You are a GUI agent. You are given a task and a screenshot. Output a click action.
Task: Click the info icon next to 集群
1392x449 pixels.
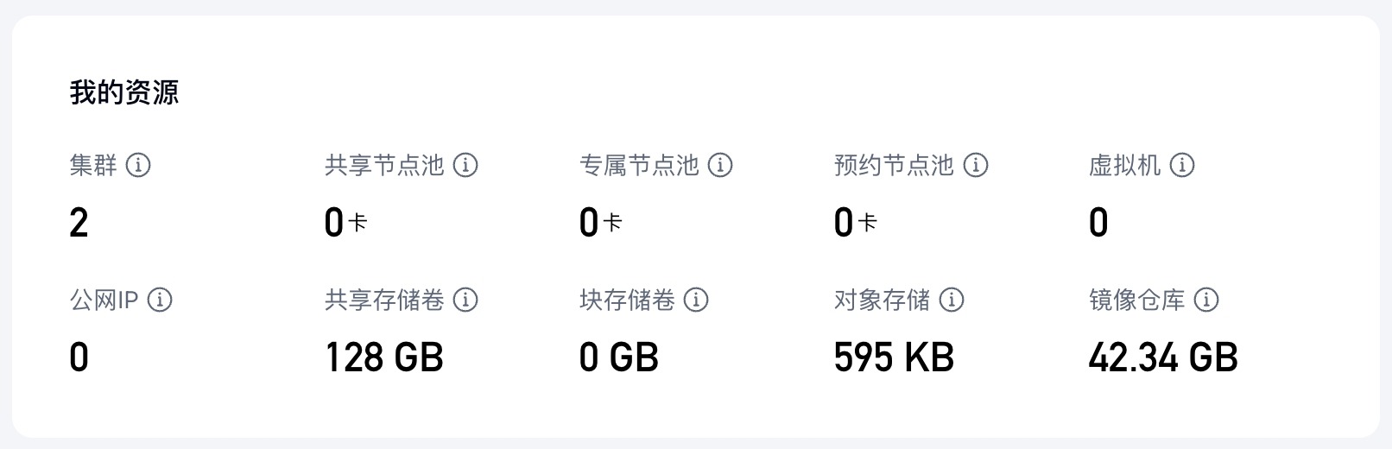(138, 165)
